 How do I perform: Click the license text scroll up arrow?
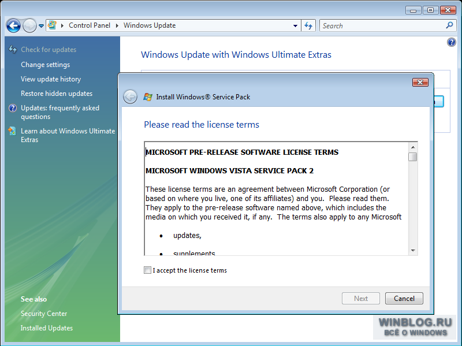pos(413,147)
